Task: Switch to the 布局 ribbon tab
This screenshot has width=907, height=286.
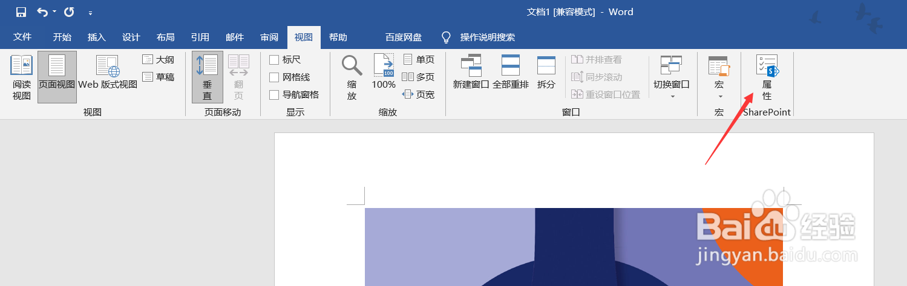Action: pos(165,37)
